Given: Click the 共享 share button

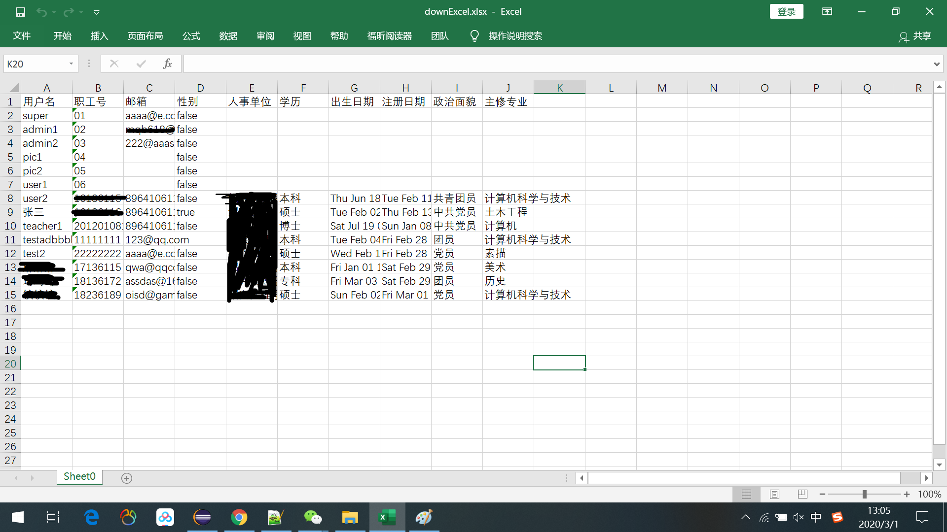Looking at the screenshot, I should [x=915, y=36].
